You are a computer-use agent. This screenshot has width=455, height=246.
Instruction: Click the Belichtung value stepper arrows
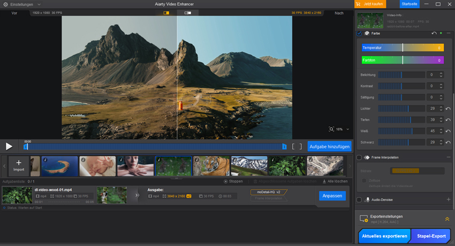click(441, 75)
